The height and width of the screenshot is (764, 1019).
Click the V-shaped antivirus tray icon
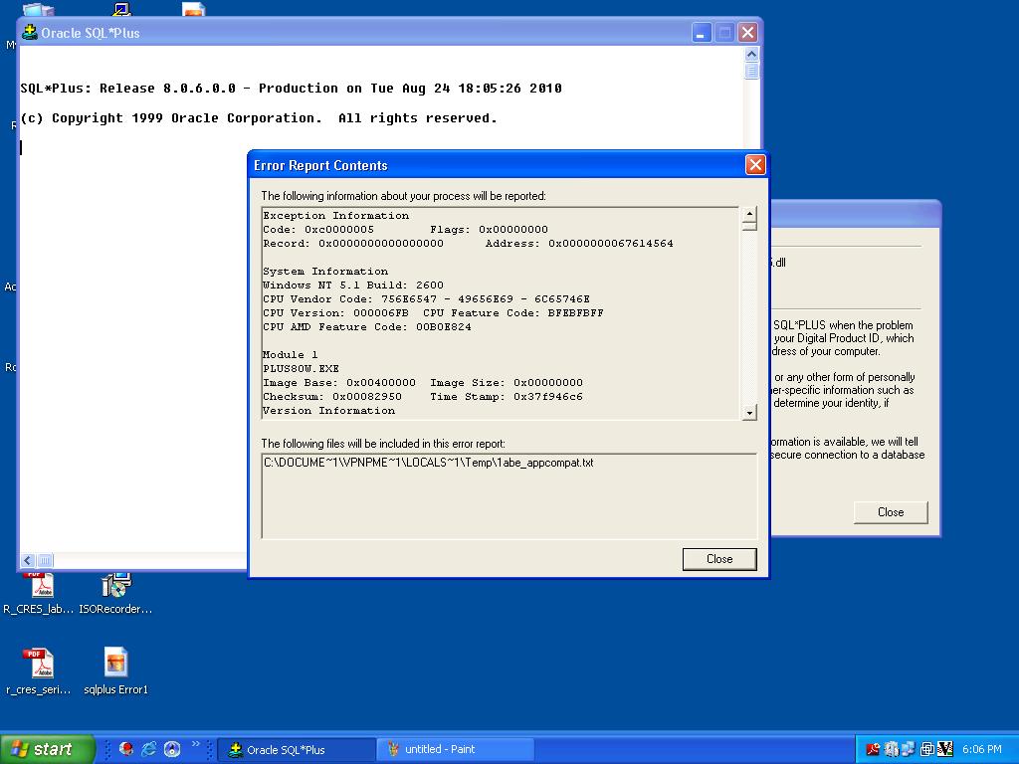coord(944,749)
